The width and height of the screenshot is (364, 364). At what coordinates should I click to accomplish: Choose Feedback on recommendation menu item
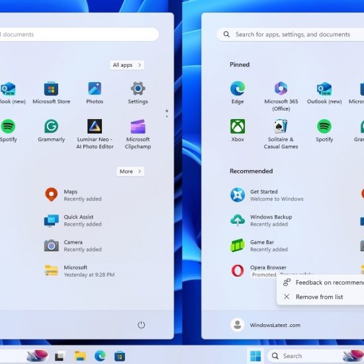[321, 283]
